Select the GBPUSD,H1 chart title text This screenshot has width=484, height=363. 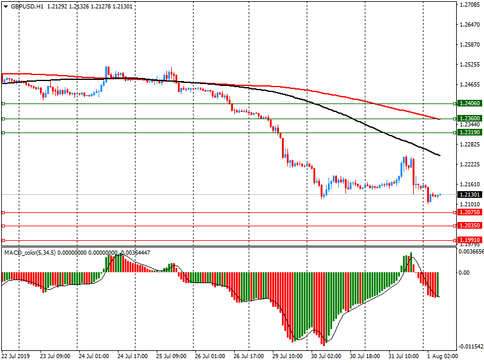27,6
